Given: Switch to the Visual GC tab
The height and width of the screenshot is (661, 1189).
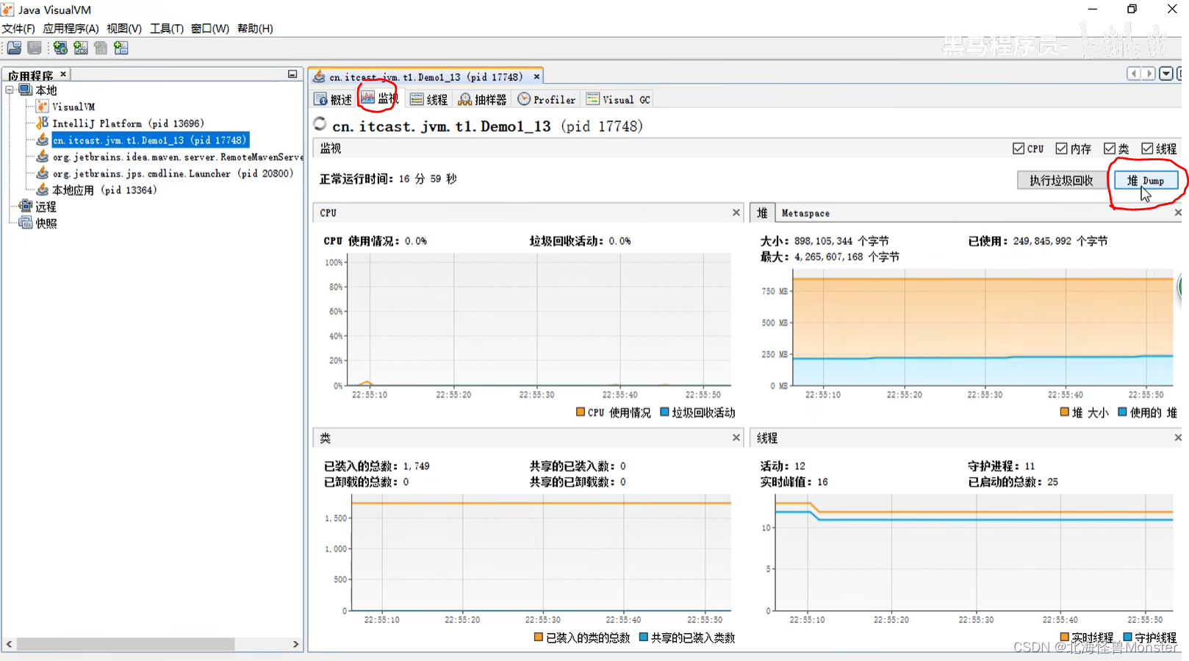Looking at the screenshot, I should pyautogui.click(x=619, y=99).
